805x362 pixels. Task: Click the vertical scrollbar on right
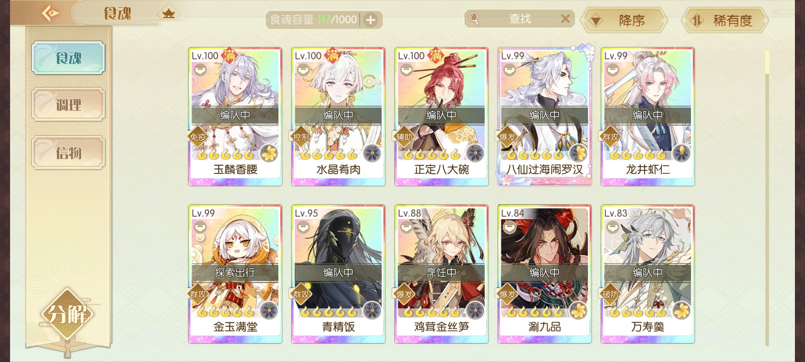[767, 198]
